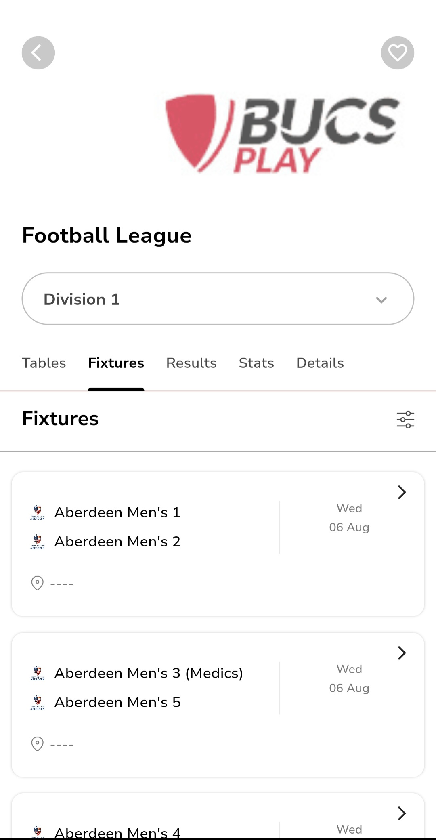This screenshot has width=436, height=840.
Task: Show the Details tab
Action: tap(320, 363)
